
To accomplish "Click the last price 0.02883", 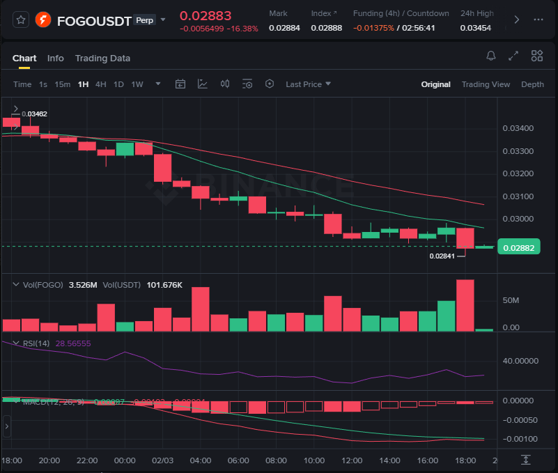I will click(x=206, y=15).
